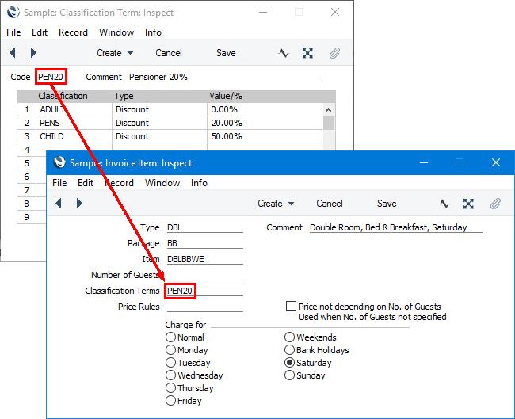The height and width of the screenshot is (419, 515).
Task: Click the app logo in Classification Term title bar
Action: point(13,12)
